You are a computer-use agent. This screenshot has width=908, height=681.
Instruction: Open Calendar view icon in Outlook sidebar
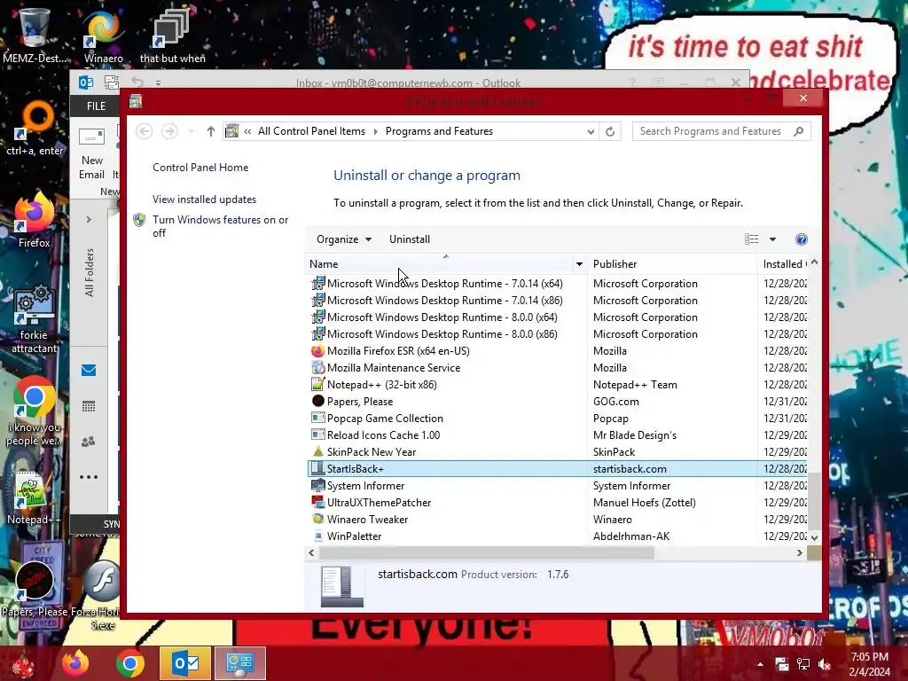pos(89,406)
